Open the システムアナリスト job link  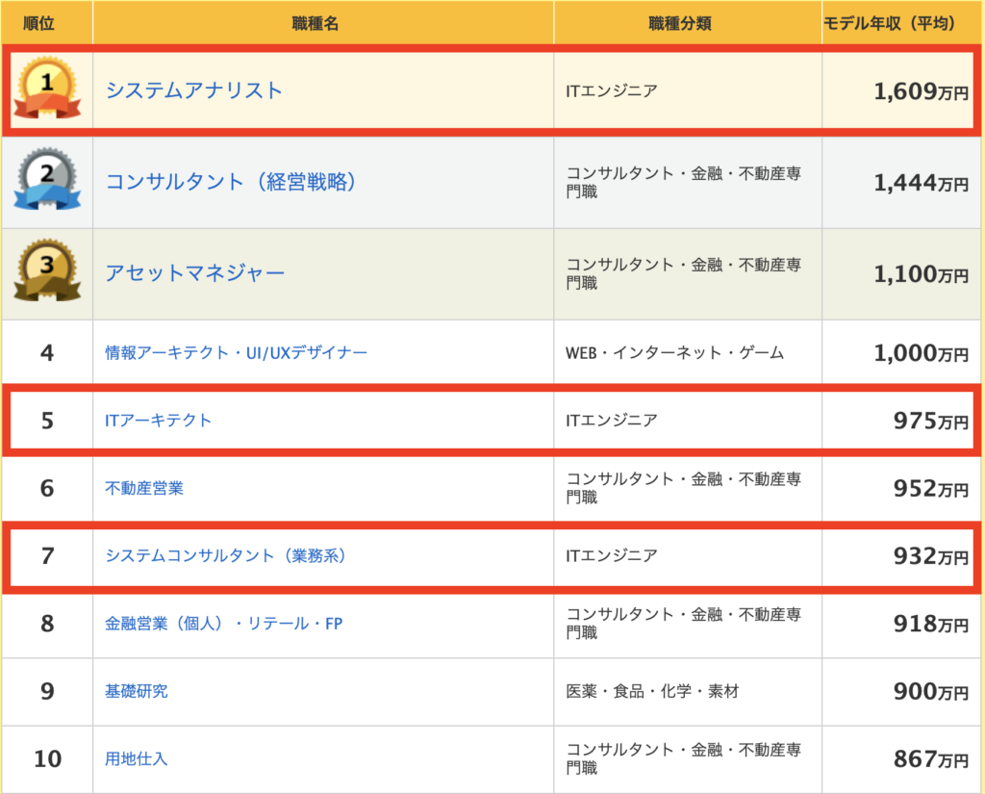coord(194,90)
